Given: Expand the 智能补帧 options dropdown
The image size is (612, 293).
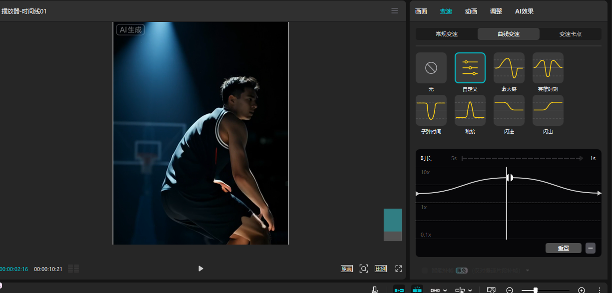Looking at the screenshot, I should 528,271.
